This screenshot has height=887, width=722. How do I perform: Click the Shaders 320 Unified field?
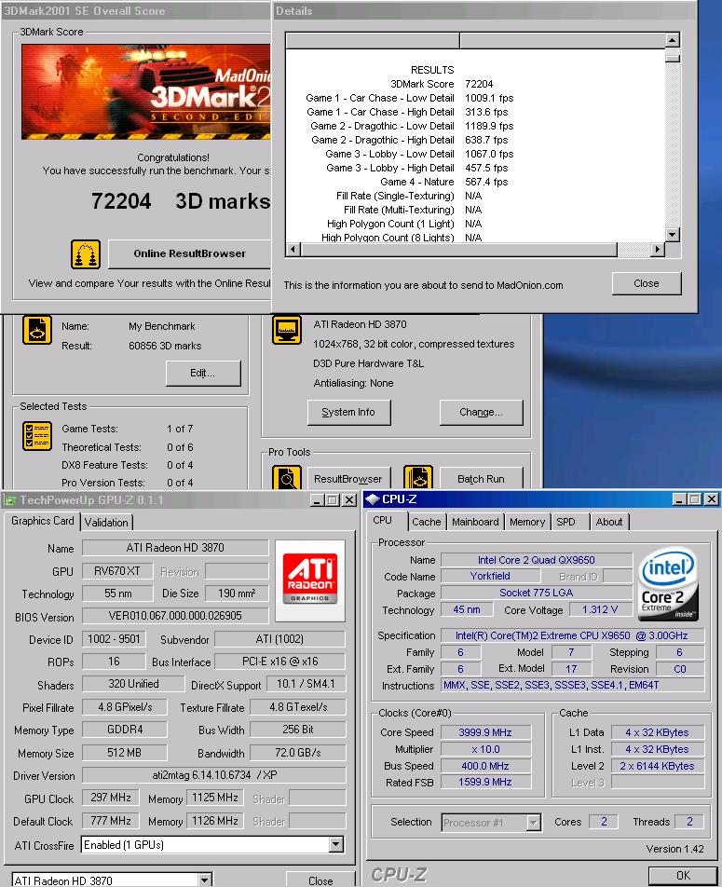coord(133,684)
